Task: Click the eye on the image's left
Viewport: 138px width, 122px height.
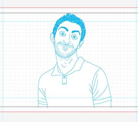Action: coord(63,34)
